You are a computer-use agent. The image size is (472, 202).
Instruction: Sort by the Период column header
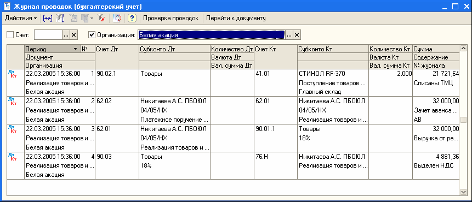pyautogui.click(x=53, y=49)
